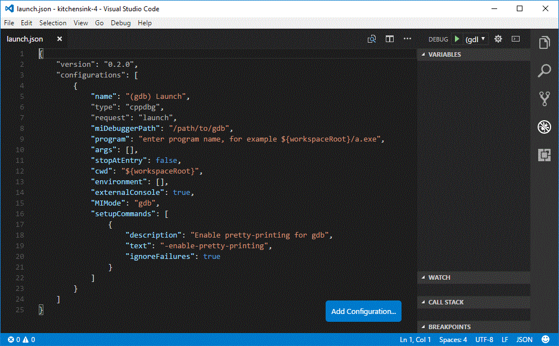This screenshot has width=559, height=346.
Task: Click the "${workspaceRoot}" cwd value
Action: pos(160,171)
